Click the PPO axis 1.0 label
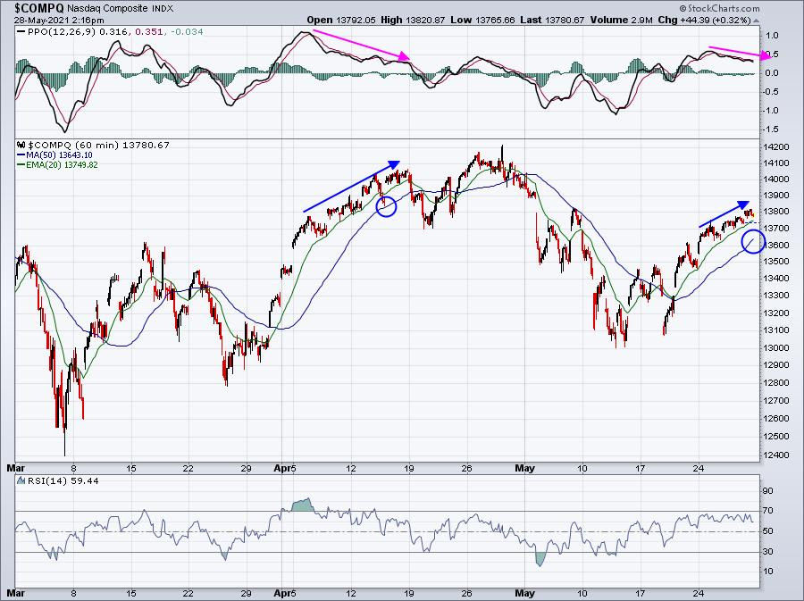 pos(772,36)
